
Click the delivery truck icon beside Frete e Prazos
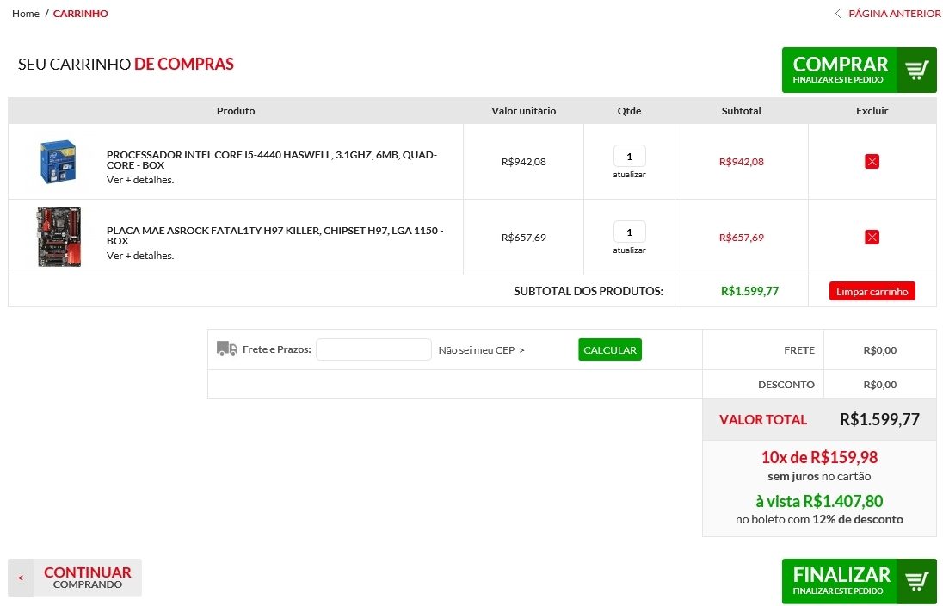pos(227,349)
